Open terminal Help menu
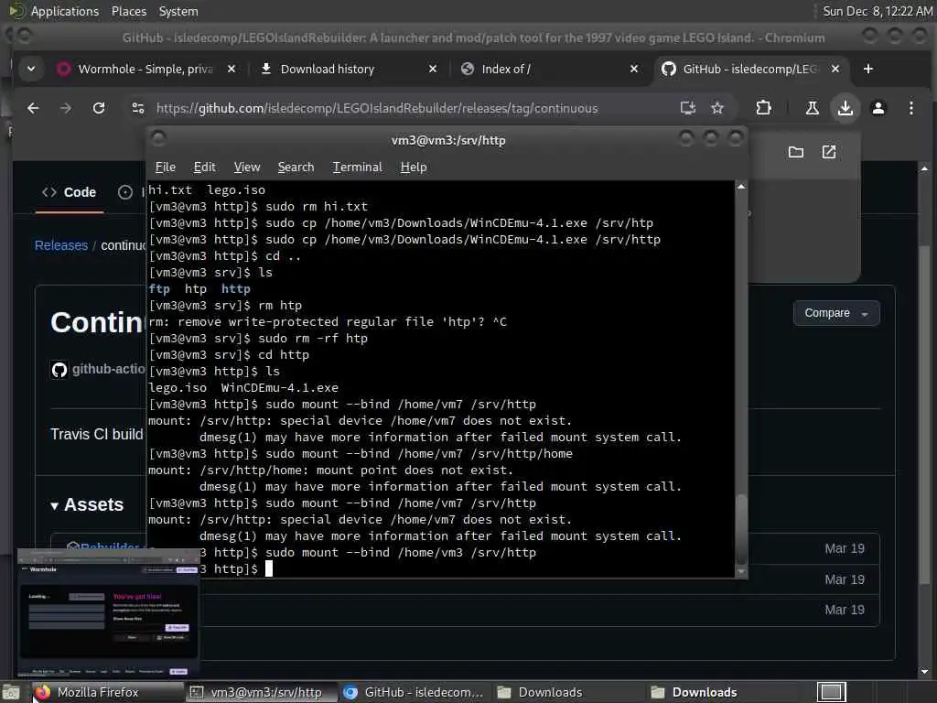 414,167
